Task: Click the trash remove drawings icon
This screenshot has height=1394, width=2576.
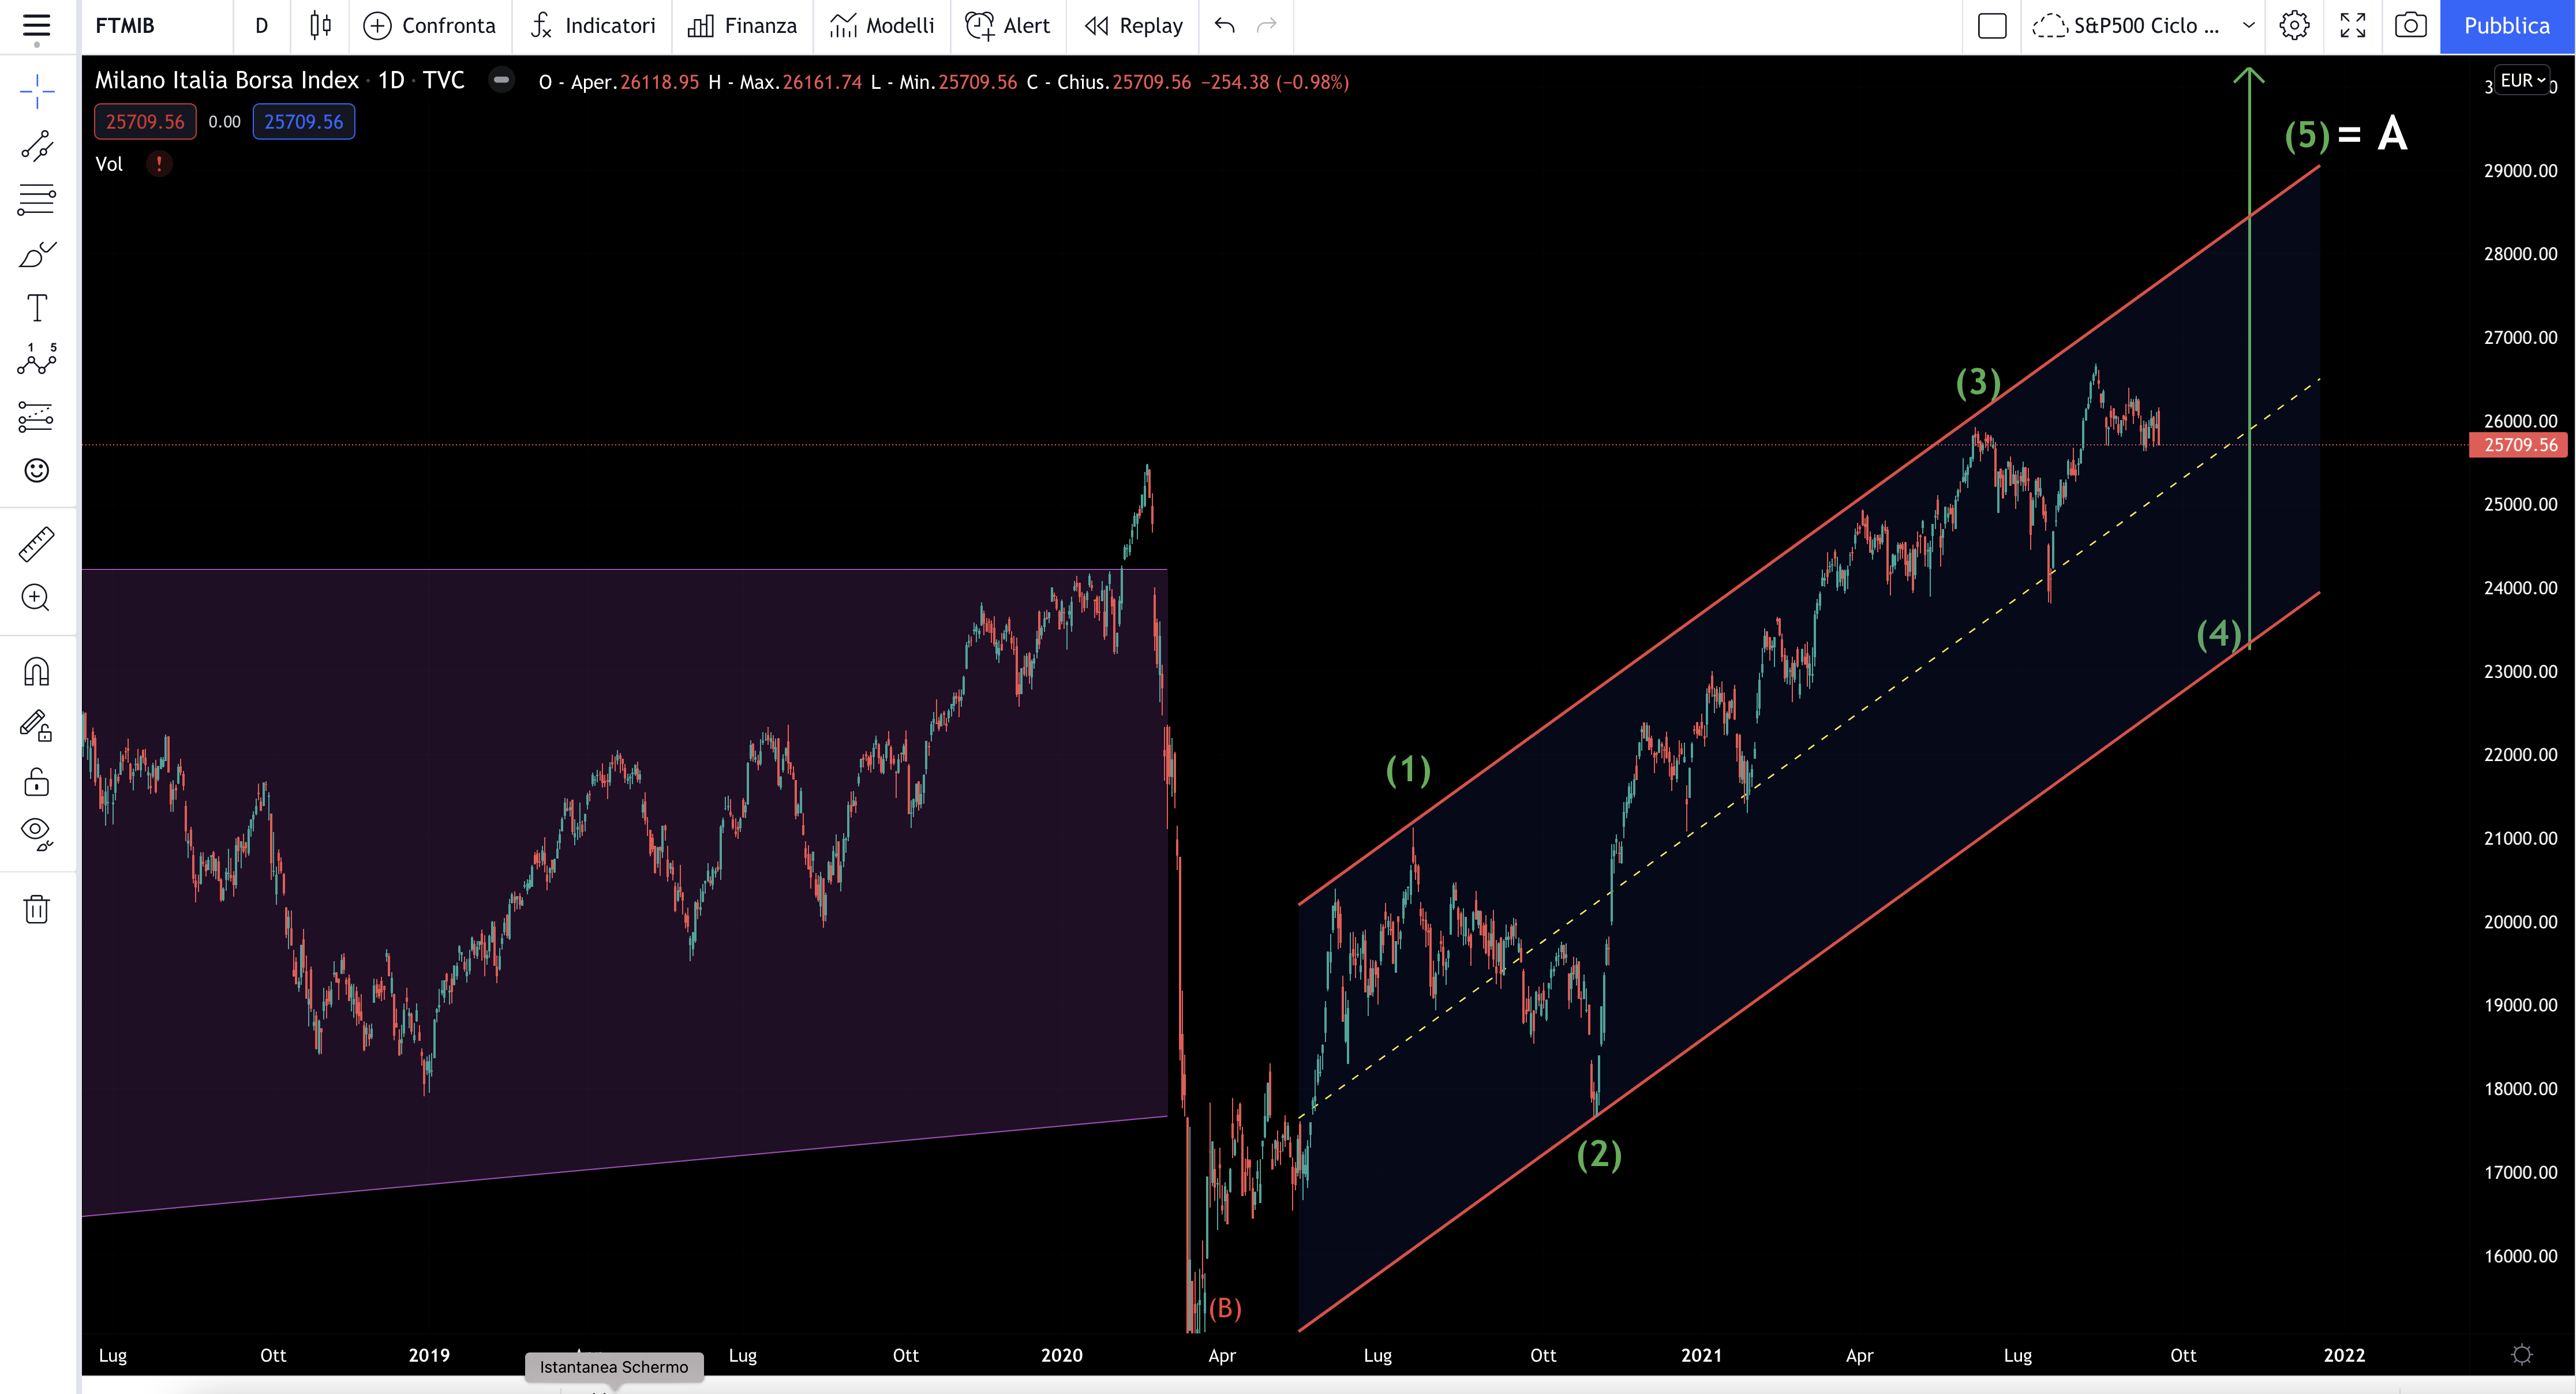Action: (37, 909)
